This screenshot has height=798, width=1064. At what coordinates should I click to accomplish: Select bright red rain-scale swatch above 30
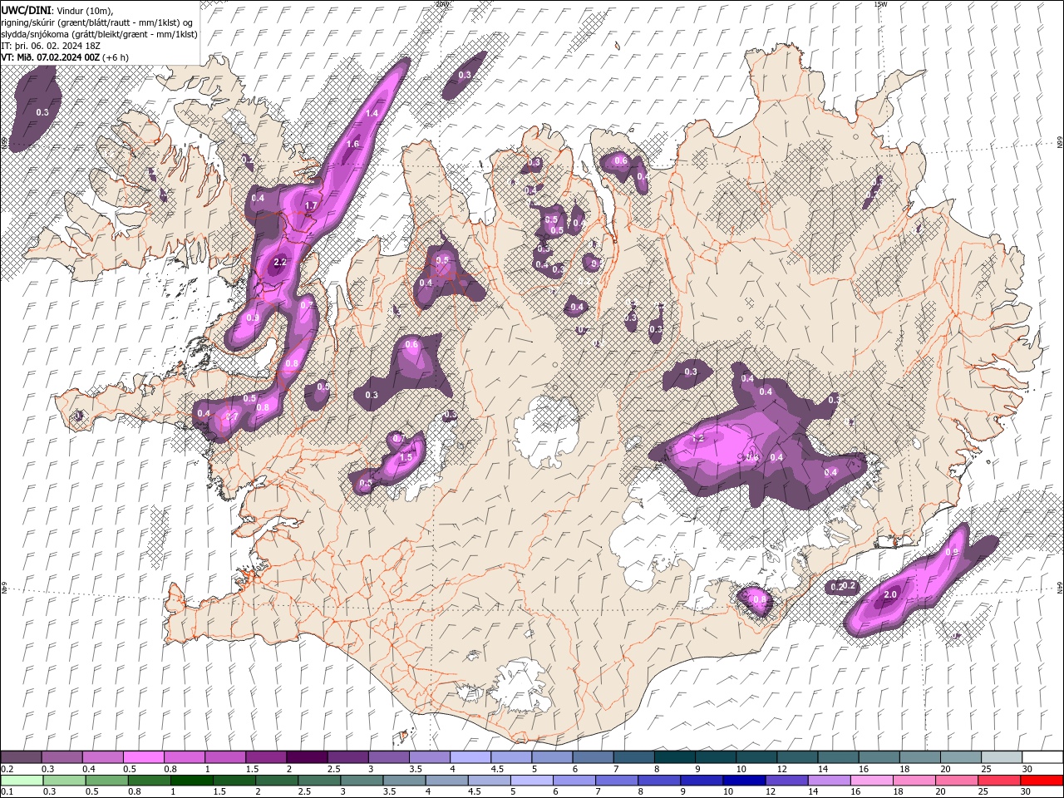click(x=1042, y=781)
